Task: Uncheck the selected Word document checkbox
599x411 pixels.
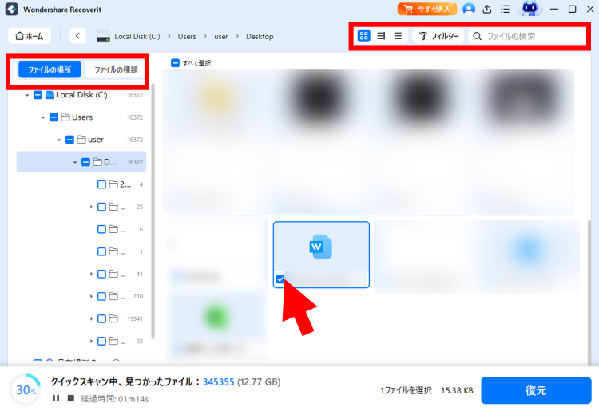Action: coord(280,279)
